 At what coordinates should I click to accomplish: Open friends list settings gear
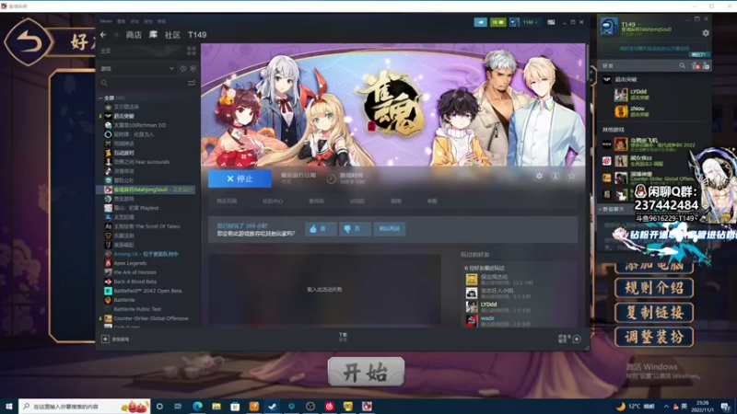coord(706,33)
